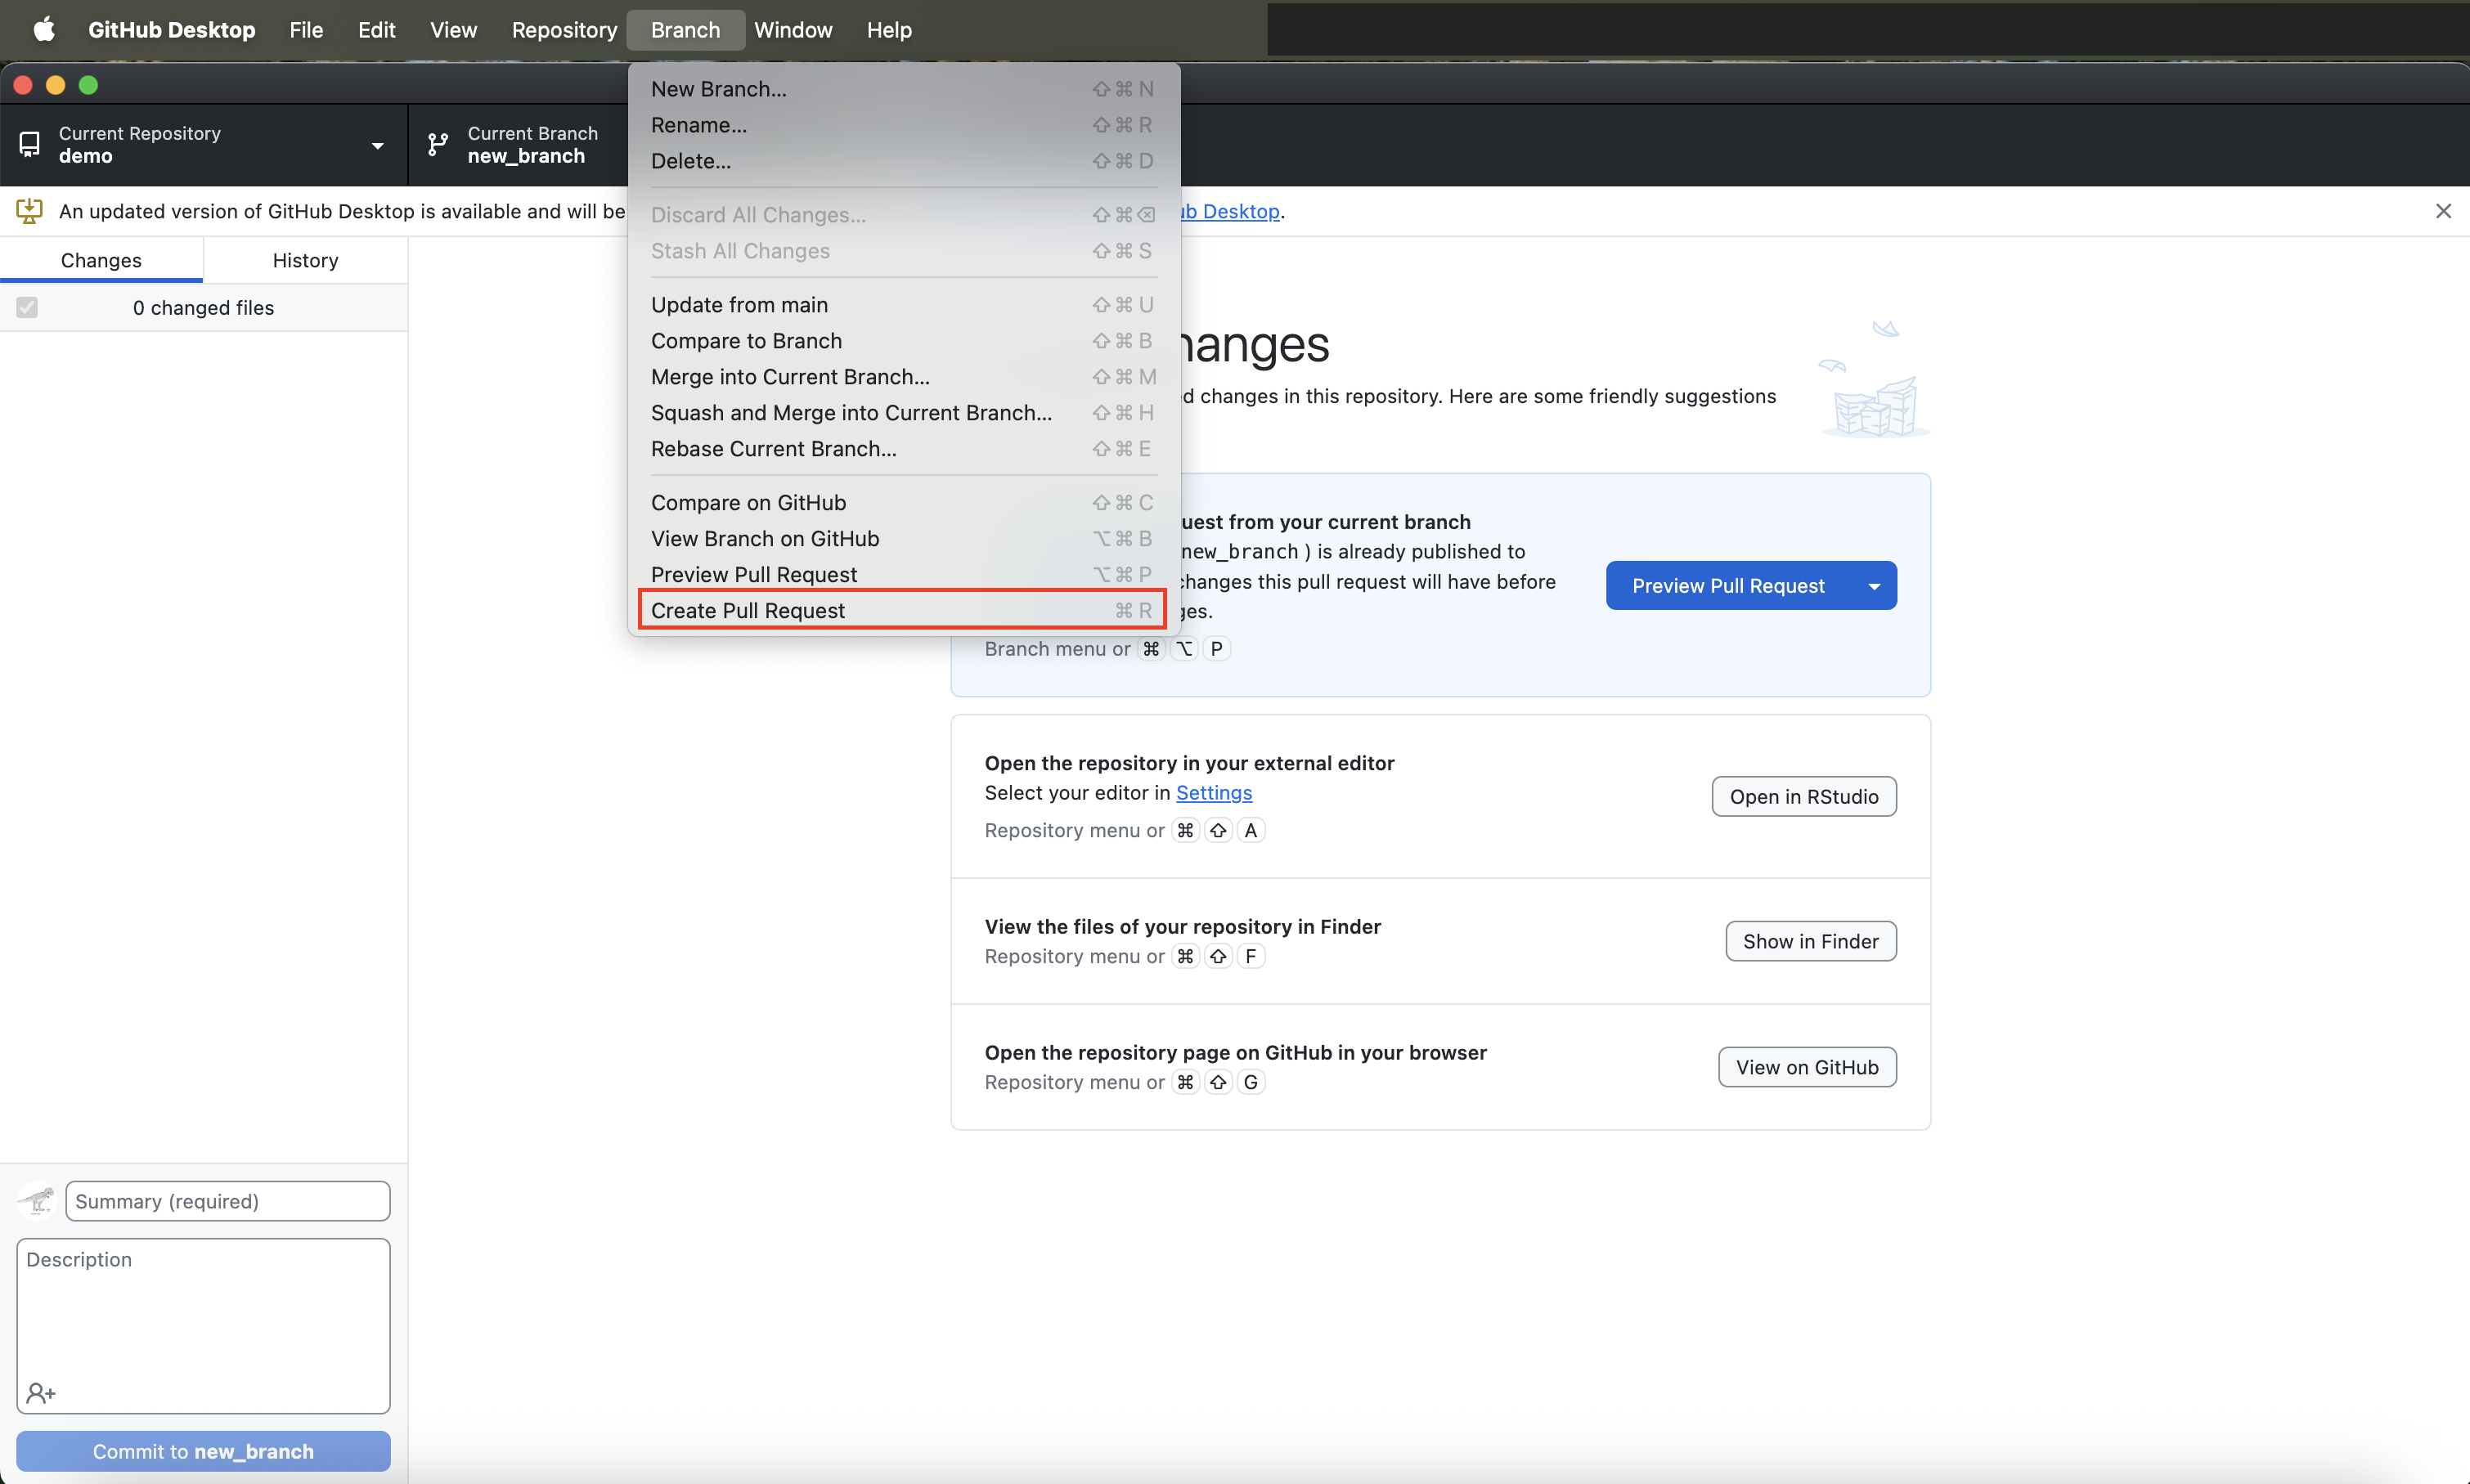Expand the Current Repository dropdown arrow
2470x1484 pixels.
coord(378,146)
